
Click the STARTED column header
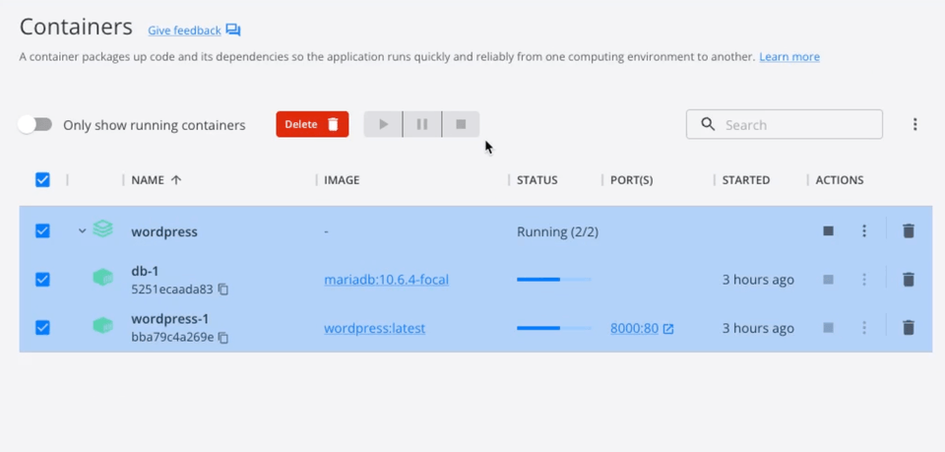[x=746, y=179]
